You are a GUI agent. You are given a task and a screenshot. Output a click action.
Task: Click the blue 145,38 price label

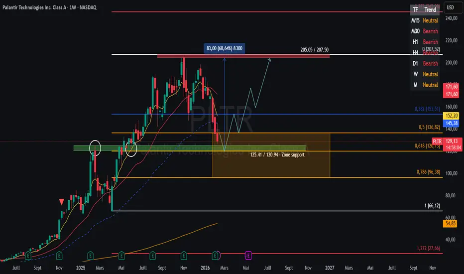451,123
